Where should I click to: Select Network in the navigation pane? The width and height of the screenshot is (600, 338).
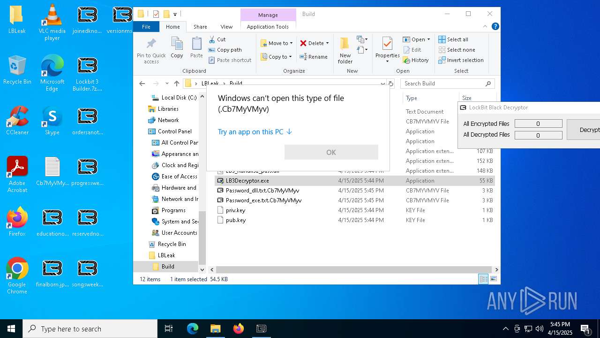pos(168,120)
